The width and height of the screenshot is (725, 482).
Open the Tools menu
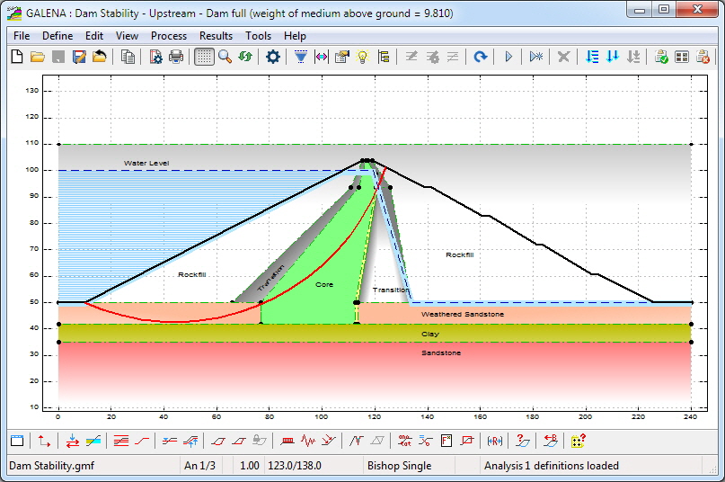[258, 36]
